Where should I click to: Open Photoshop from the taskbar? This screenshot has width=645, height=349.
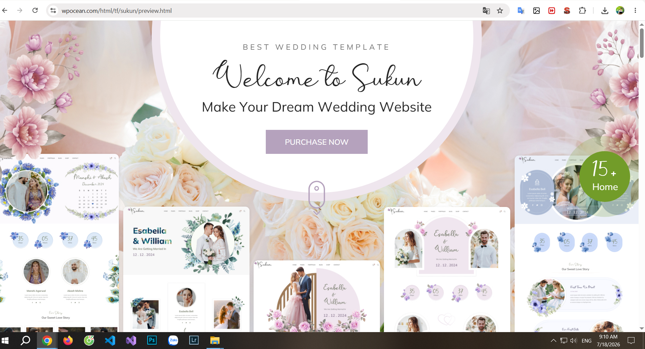[152, 341]
